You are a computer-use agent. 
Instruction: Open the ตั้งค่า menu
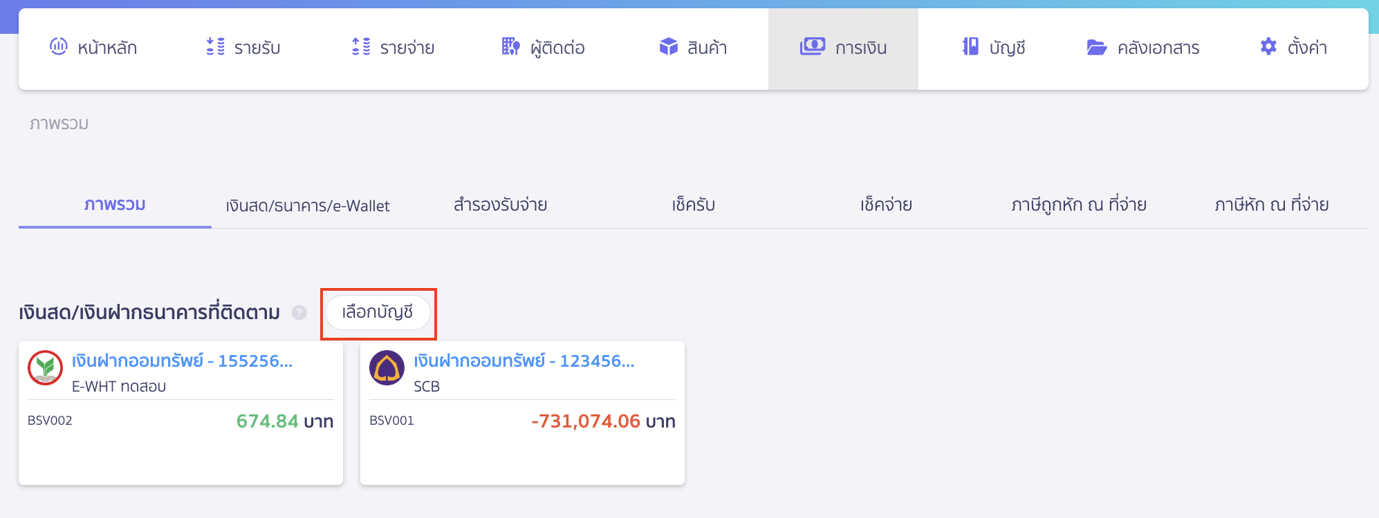coord(1293,47)
